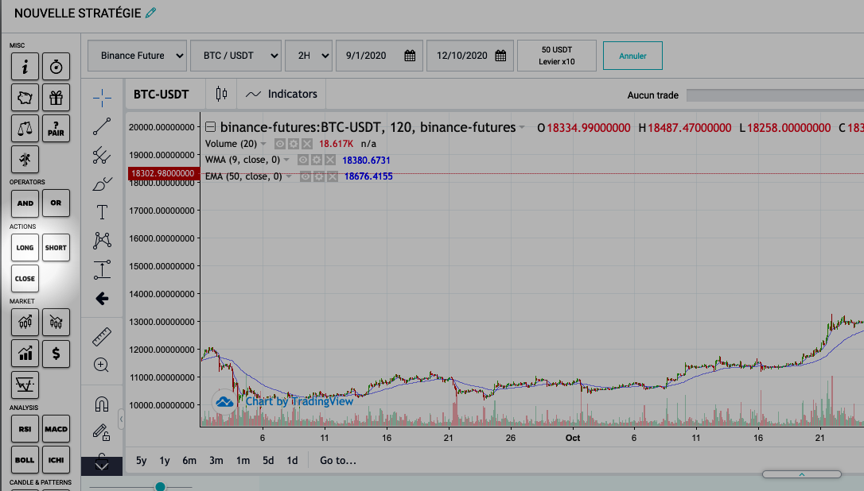Image resolution: width=864 pixels, height=491 pixels.
Task: Click the pencil icon to rename the strategy
Action: coord(150,13)
